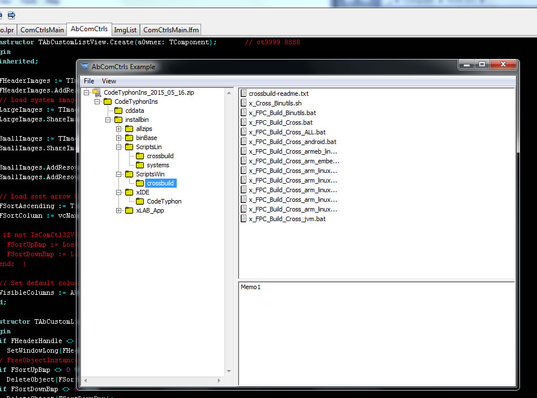Click the installbin folder icon
This screenshot has height=398, width=537.
pyautogui.click(x=118, y=120)
